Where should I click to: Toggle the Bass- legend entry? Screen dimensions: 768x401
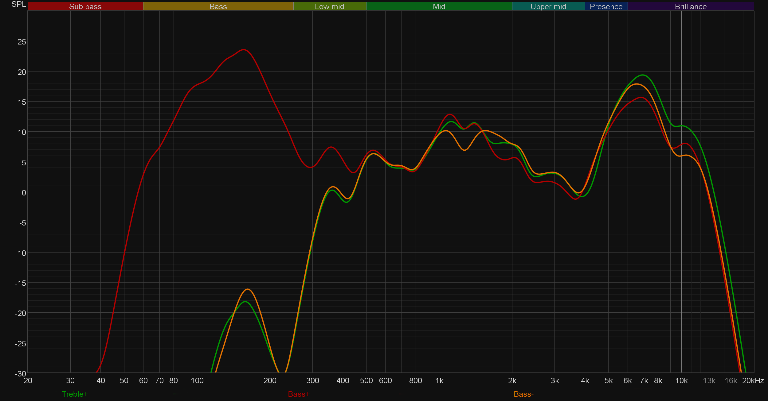coord(523,394)
